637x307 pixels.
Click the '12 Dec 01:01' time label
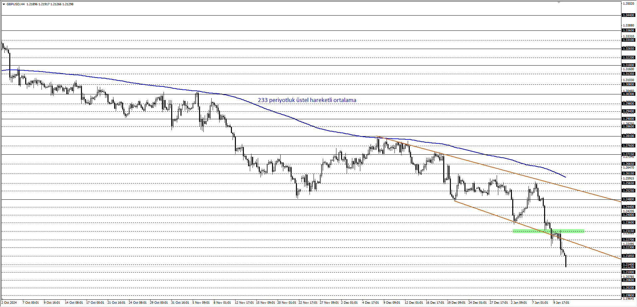coord(414,303)
